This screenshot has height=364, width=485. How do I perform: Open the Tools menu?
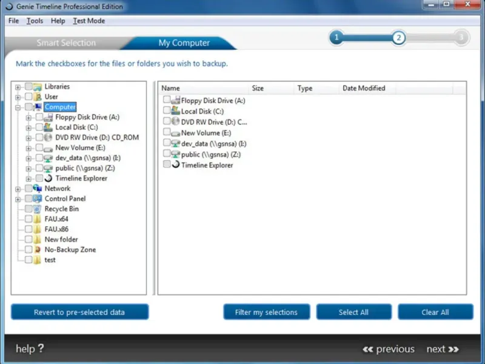click(x=35, y=21)
